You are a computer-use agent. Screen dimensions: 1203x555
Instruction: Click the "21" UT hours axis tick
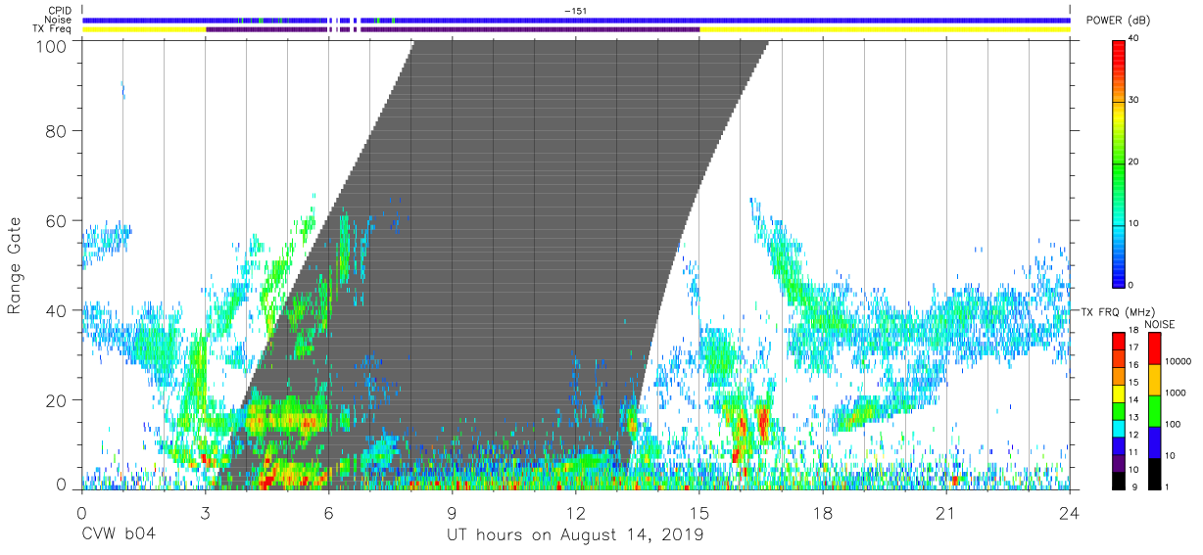(946, 512)
